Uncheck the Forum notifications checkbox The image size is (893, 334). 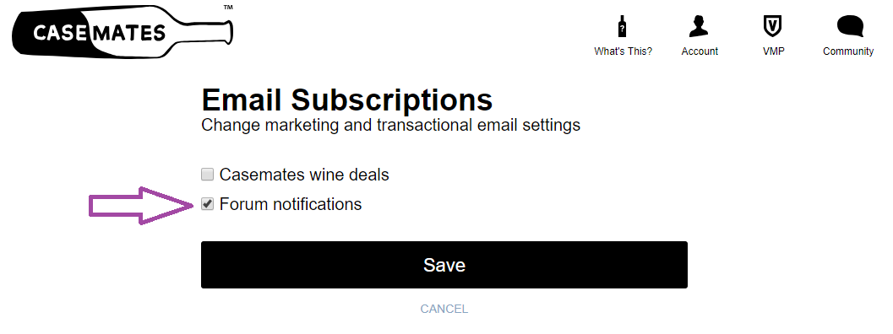pos(207,204)
